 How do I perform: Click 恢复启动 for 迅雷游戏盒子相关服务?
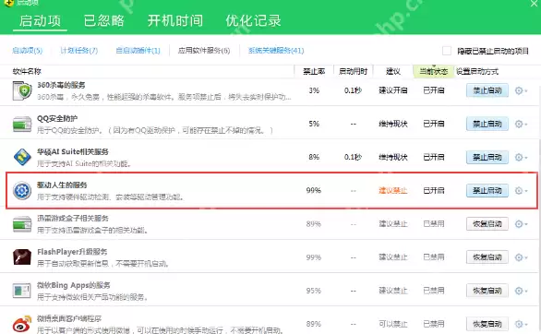487,224
